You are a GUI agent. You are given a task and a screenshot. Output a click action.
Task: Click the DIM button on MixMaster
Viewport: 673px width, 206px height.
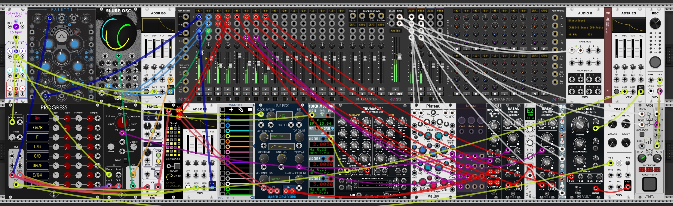392,94
